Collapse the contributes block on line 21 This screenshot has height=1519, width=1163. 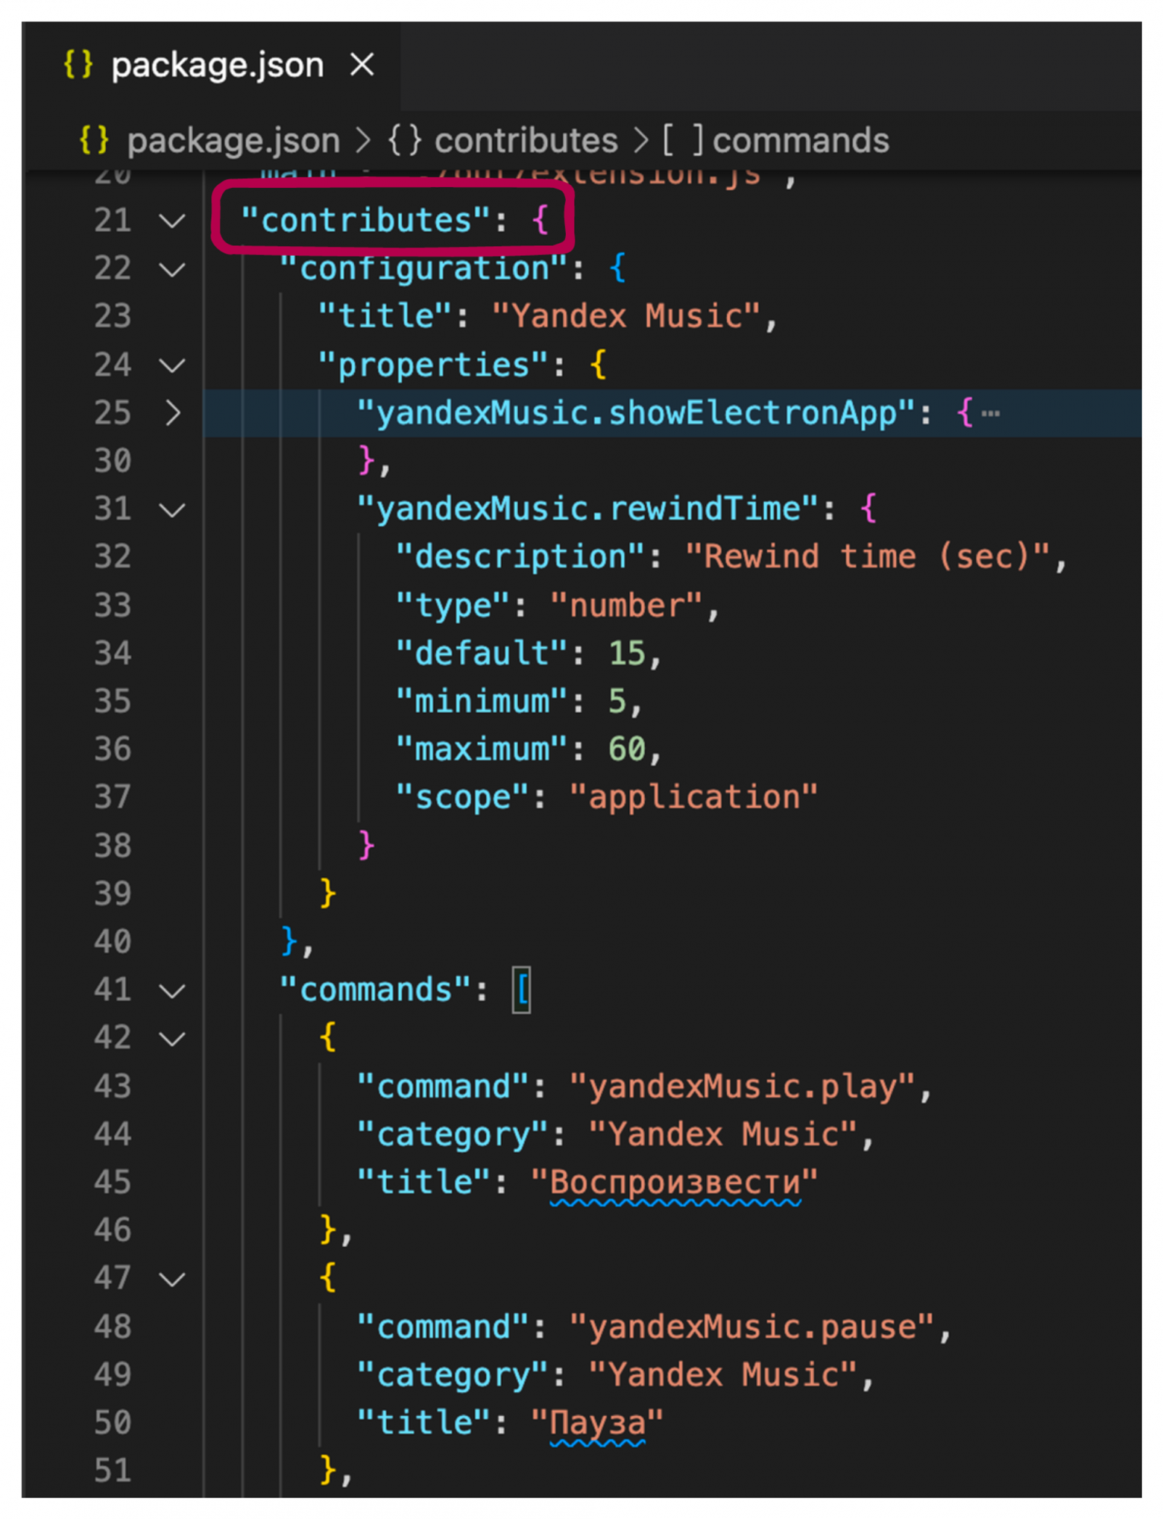tap(172, 221)
